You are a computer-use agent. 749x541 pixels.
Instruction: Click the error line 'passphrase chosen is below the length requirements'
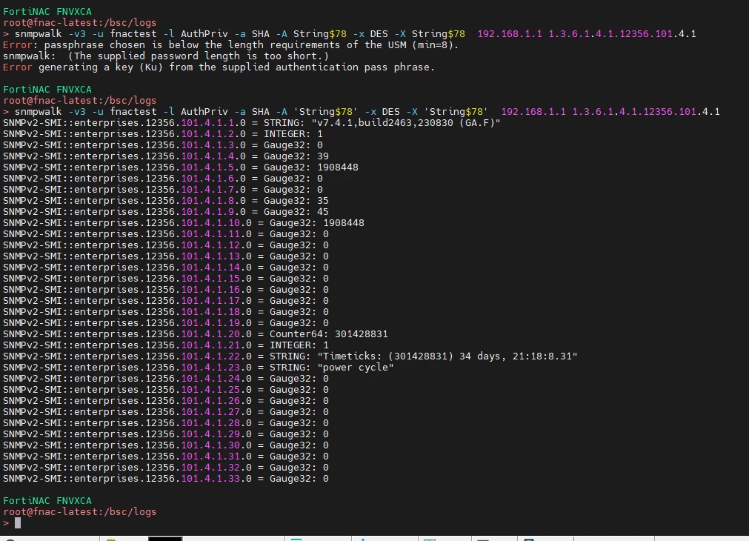(x=230, y=45)
